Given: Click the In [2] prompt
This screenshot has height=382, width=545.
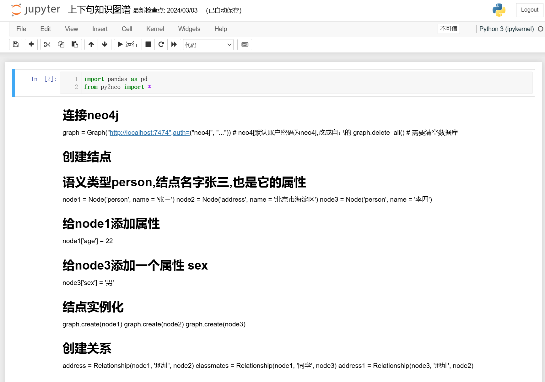Looking at the screenshot, I should 44,79.
